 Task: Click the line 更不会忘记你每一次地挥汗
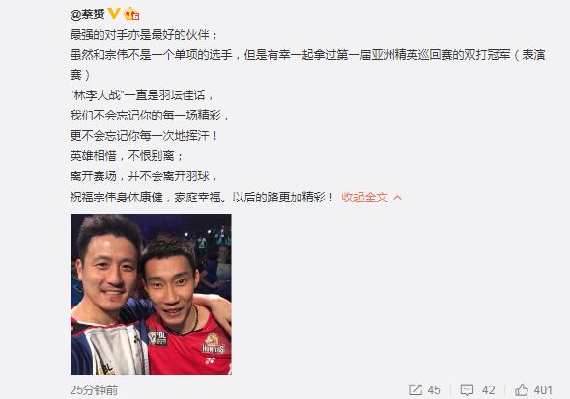pyautogui.click(x=144, y=136)
